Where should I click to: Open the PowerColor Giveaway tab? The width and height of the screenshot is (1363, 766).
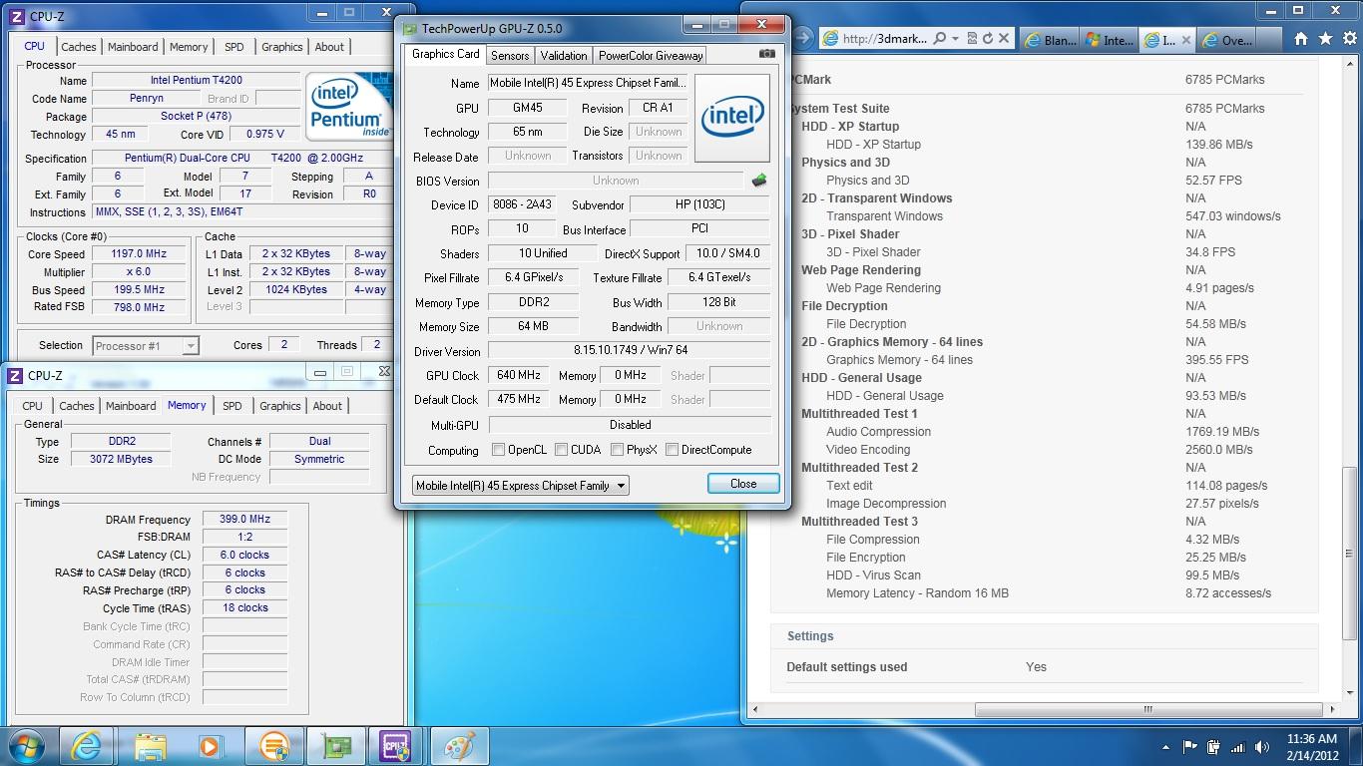[x=651, y=56]
